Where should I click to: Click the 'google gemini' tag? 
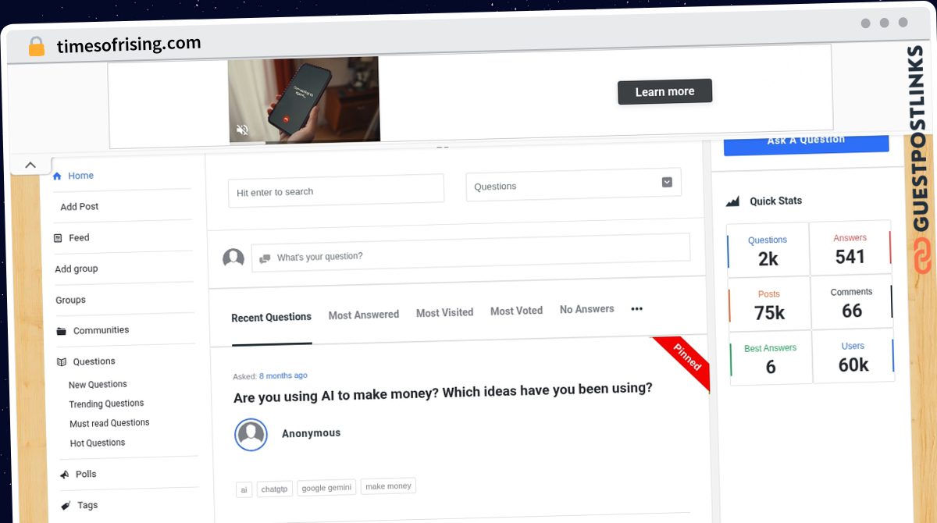click(326, 488)
